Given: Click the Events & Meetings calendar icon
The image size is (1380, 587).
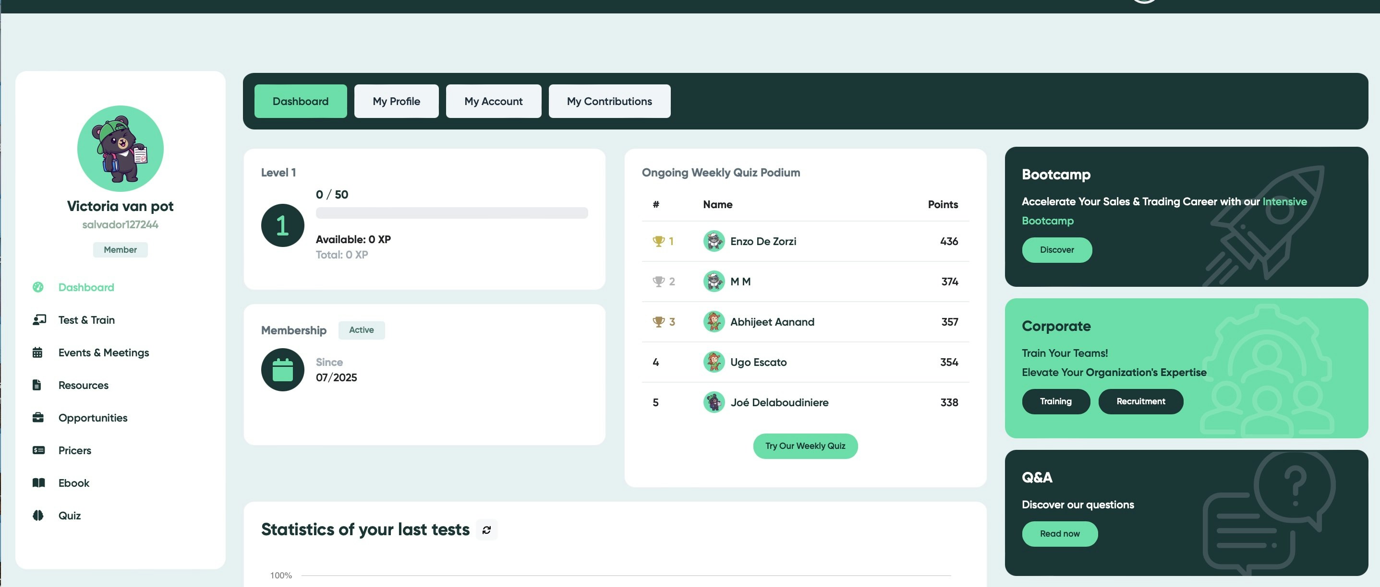Looking at the screenshot, I should click(37, 352).
